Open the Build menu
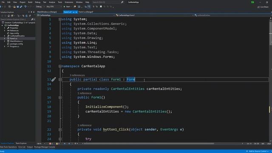 pos(30,2)
